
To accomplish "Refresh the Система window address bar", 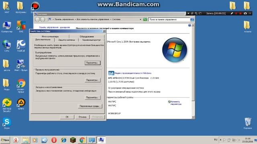I will coord(145,20).
